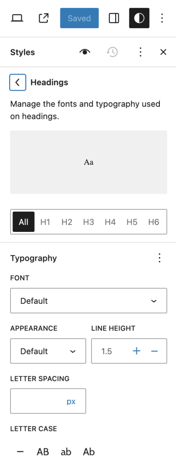Toggle the Style Book eye icon
Viewport: 176px width, 472px height.
[85, 52]
